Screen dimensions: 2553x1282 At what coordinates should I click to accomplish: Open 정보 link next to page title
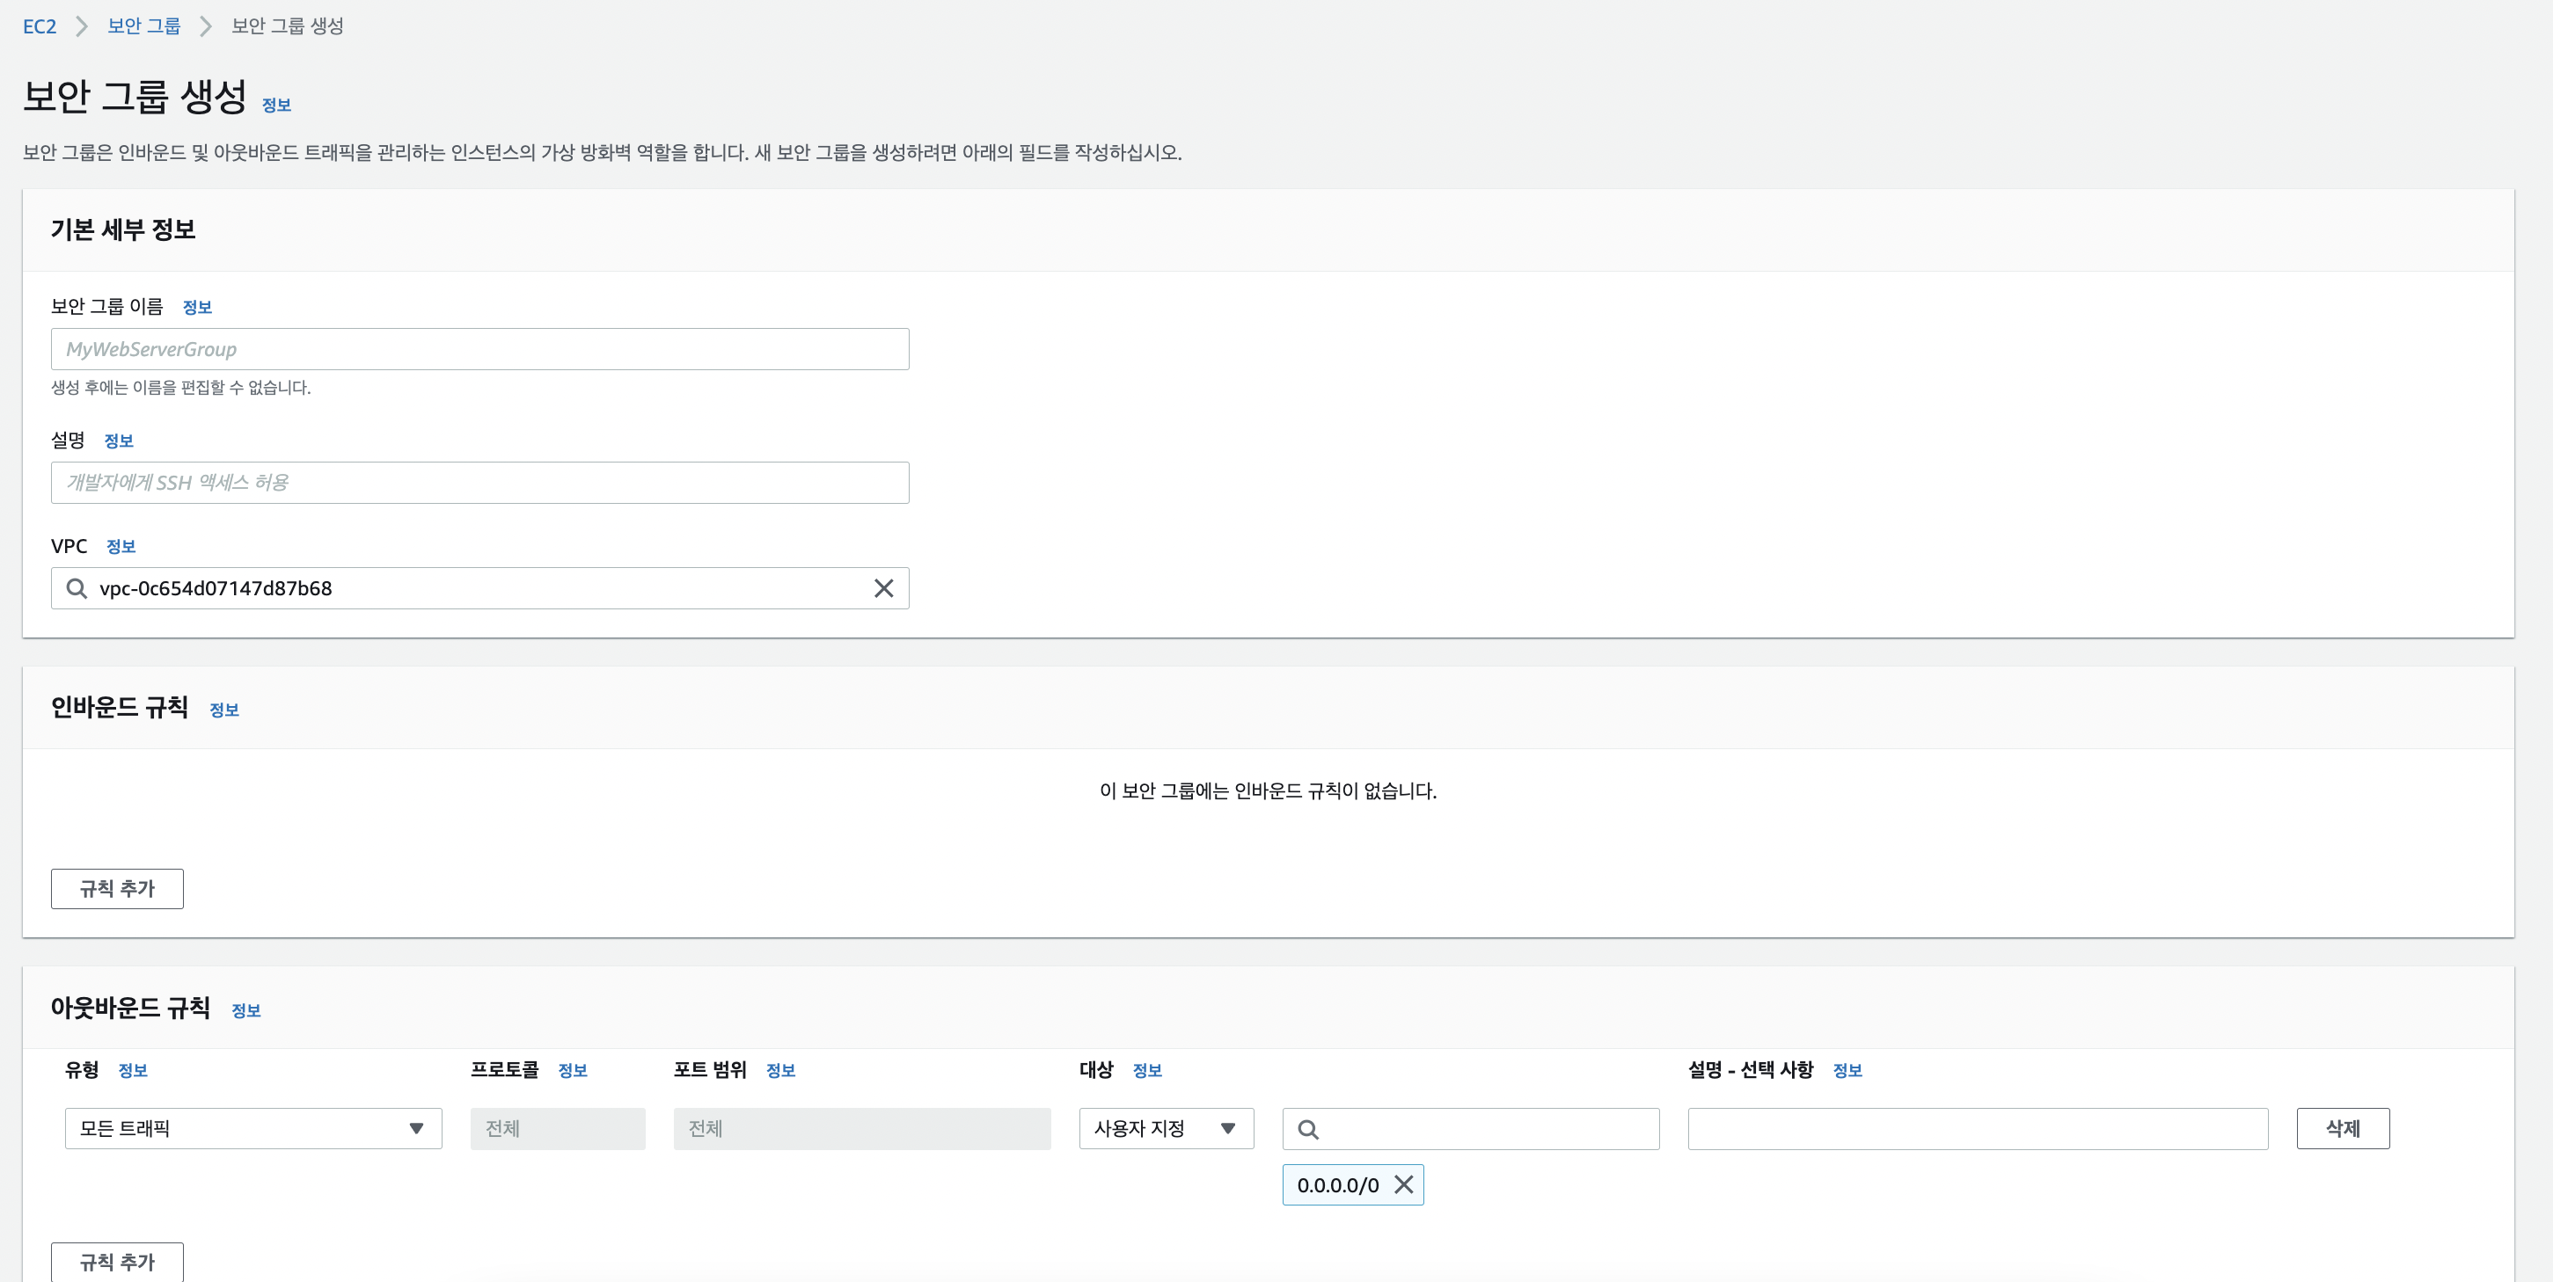click(x=276, y=105)
